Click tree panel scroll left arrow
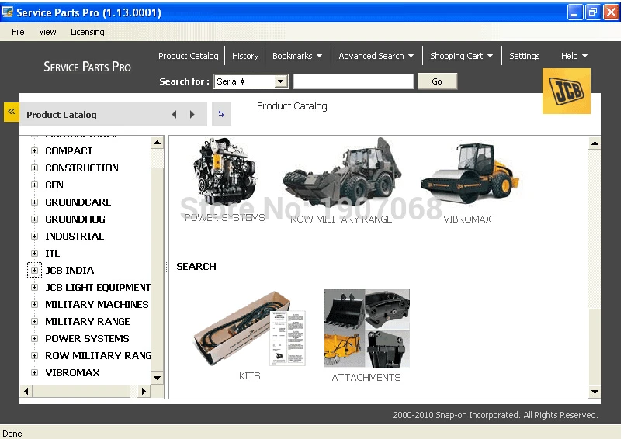The width and height of the screenshot is (624, 439). pyautogui.click(x=26, y=391)
